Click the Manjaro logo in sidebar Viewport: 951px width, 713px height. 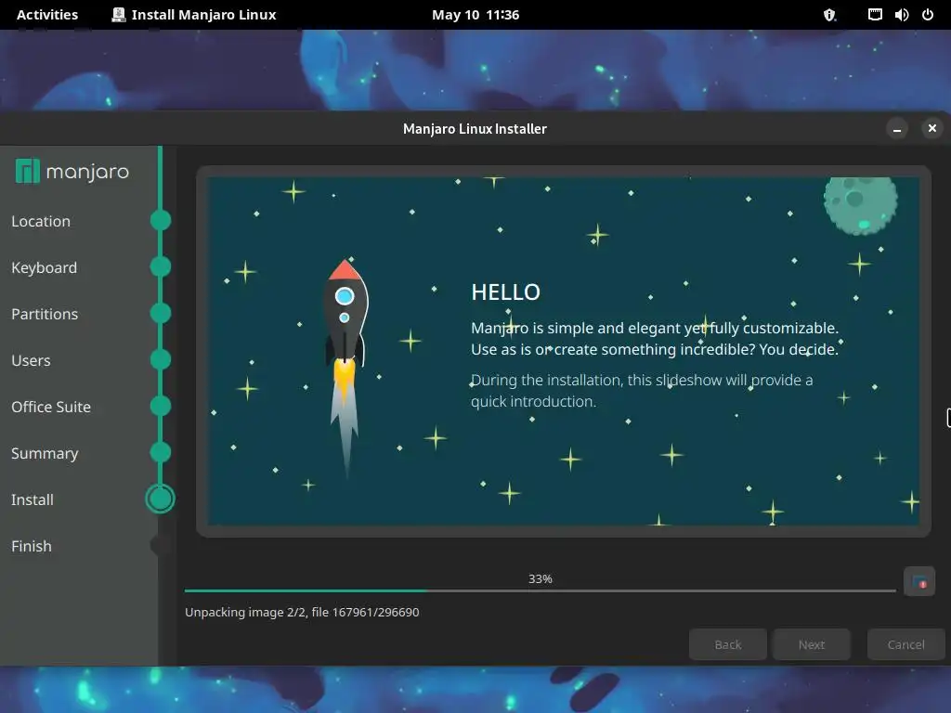click(72, 172)
